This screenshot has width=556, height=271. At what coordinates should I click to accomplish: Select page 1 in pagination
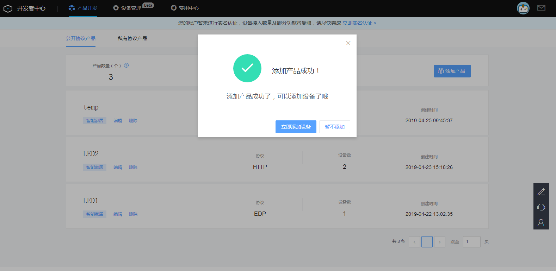coord(427,242)
